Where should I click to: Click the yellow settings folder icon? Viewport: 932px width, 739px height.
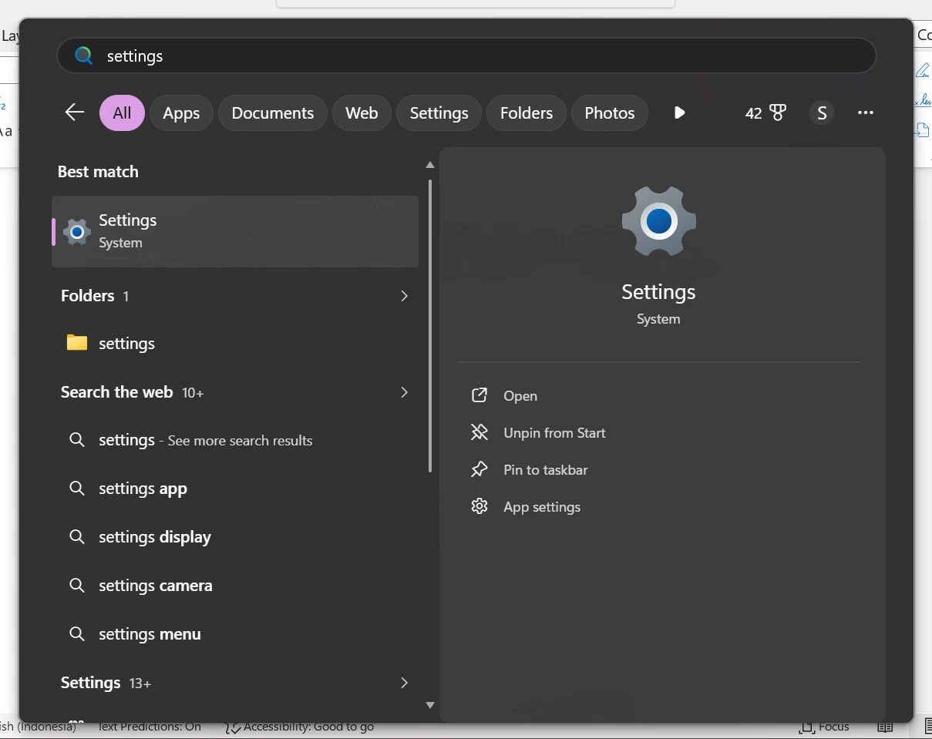(x=77, y=343)
